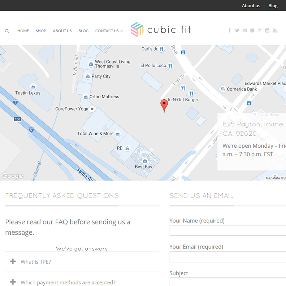Click the email envelope social icon

pos(244,30)
